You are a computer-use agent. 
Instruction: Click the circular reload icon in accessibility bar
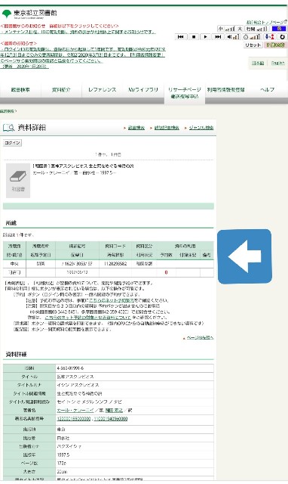point(282,37)
